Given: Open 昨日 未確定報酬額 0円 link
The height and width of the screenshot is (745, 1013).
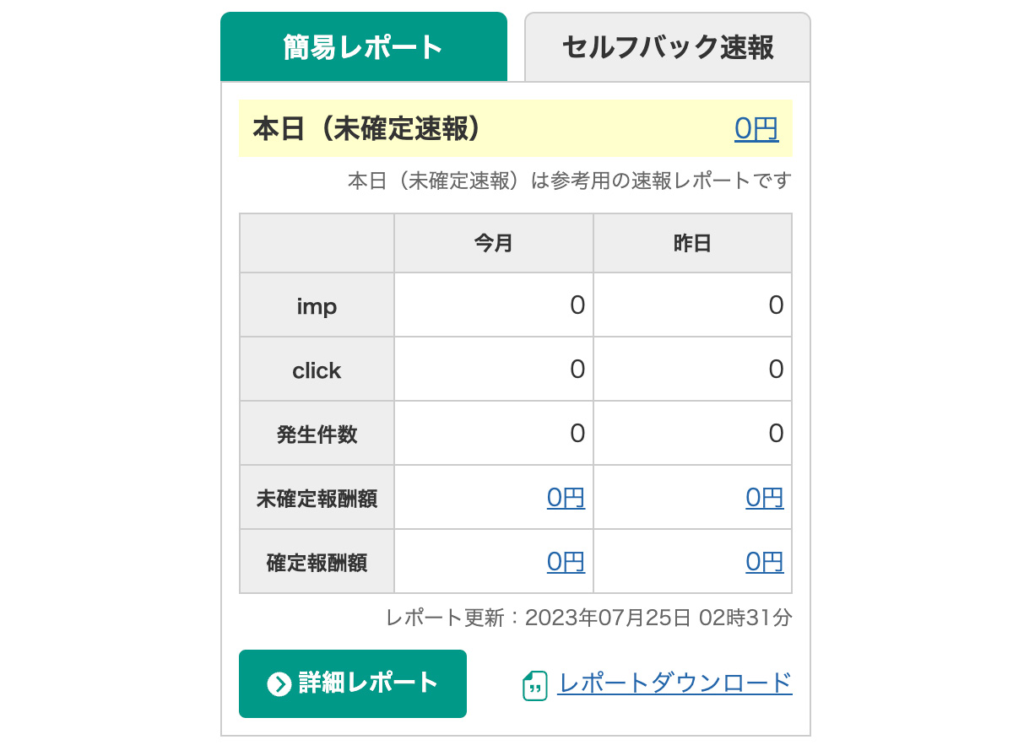Looking at the screenshot, I should coord(764,498).
